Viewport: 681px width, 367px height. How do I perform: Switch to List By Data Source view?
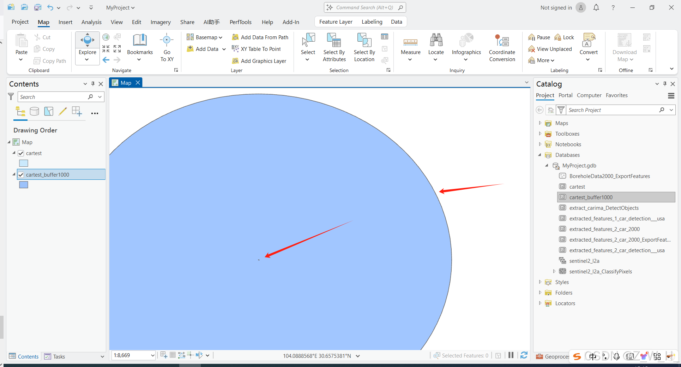(34, 112)
